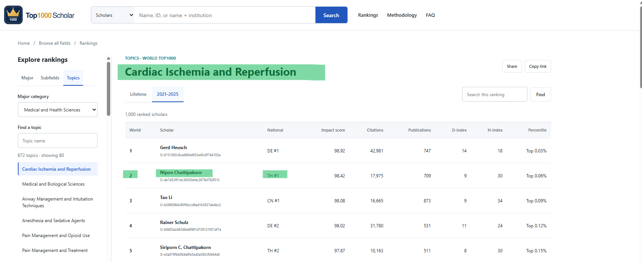Click the Rankings breadcrumb link

pyautogui.click(x=89, y=43)
